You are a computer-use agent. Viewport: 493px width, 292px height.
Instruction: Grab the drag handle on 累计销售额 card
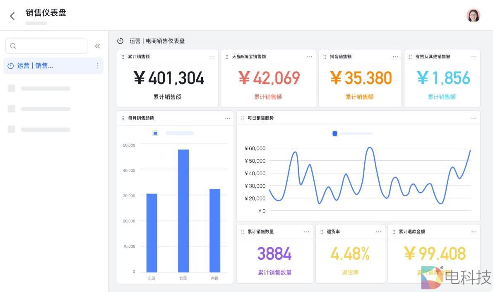[x=123, y=57]
